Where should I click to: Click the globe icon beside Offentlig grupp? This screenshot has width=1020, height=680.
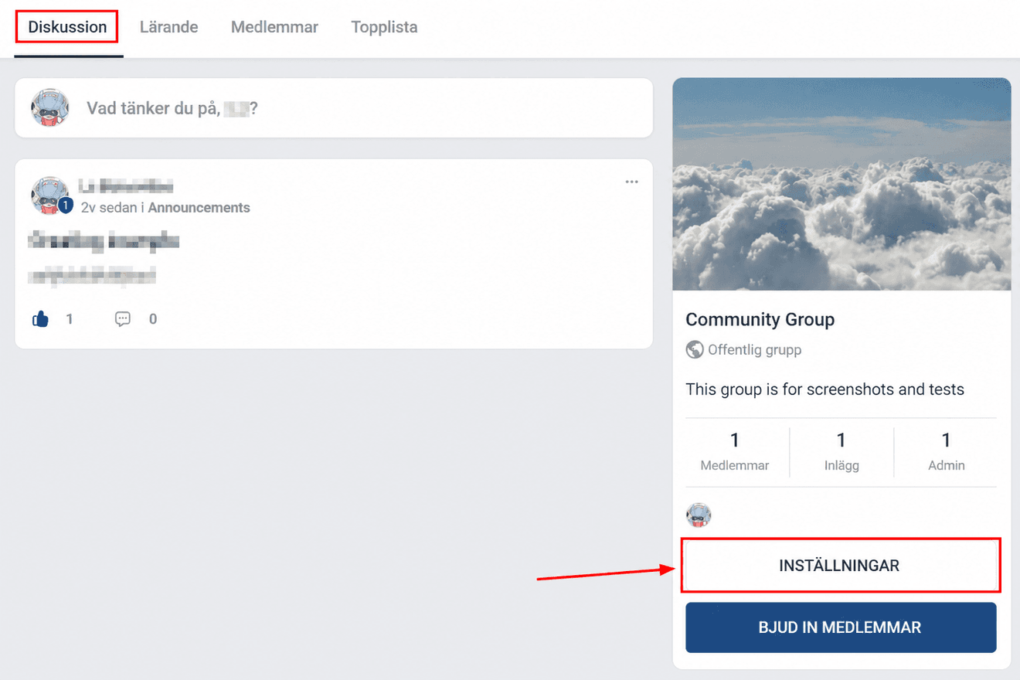click(x=695, y=350)
